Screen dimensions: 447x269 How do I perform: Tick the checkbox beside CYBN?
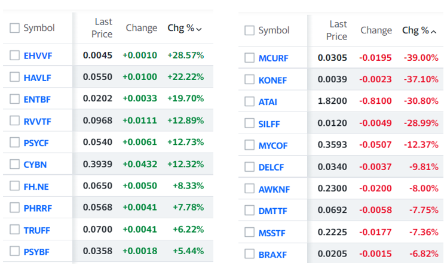click(x=14, y=164)
